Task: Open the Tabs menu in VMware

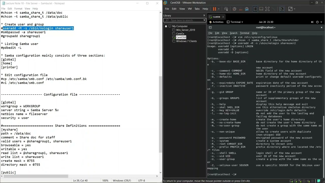Action: pos(197,9)
